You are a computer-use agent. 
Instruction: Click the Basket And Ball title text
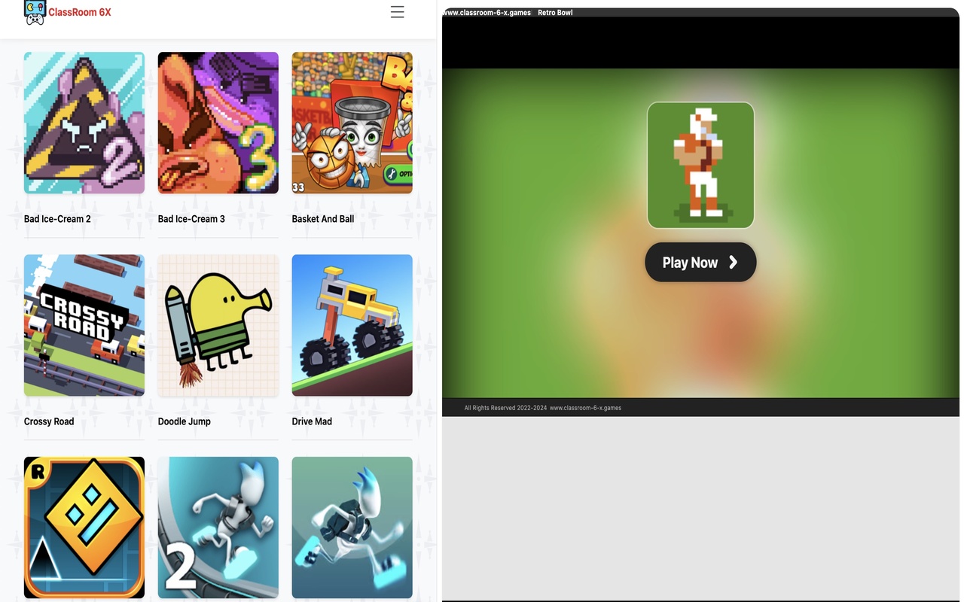tap(323, 219)
